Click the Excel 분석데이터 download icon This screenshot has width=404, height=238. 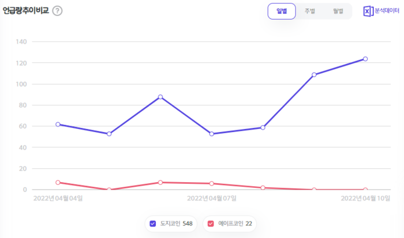368,11
